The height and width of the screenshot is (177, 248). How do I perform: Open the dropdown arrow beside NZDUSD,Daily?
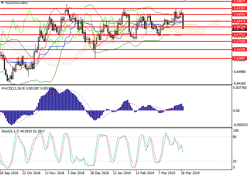[2, 3]
